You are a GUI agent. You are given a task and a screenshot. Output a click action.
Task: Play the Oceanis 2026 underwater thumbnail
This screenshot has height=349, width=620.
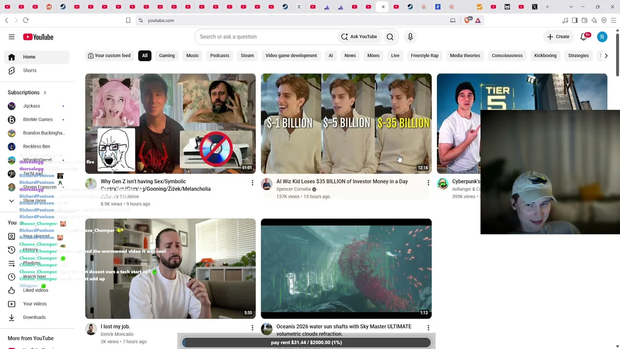click(x=346, y=269)
